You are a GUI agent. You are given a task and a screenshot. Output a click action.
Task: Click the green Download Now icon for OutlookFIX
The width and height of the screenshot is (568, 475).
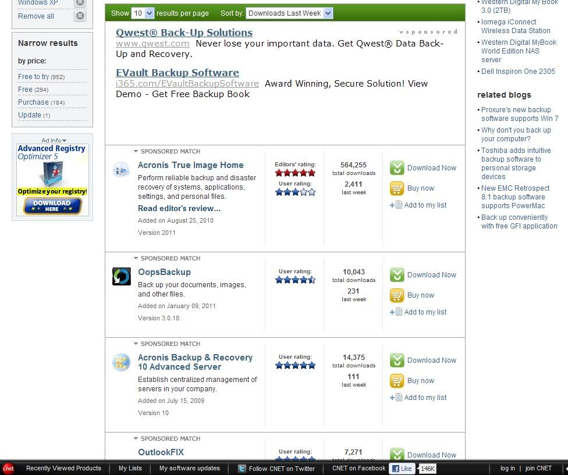(397, 455)
